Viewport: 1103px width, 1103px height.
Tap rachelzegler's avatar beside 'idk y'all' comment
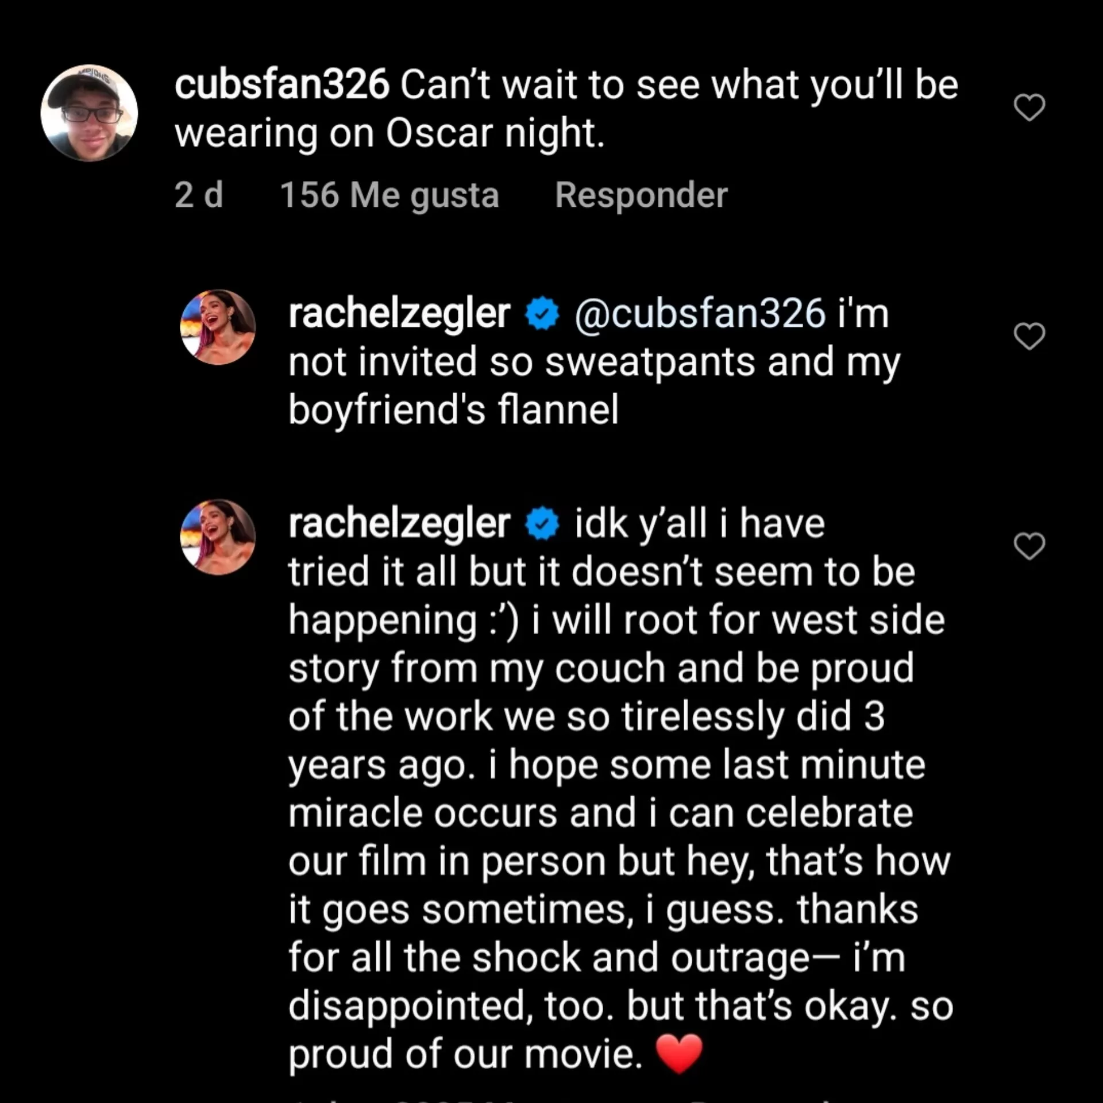pyautogui.click(x=218, y=537)
